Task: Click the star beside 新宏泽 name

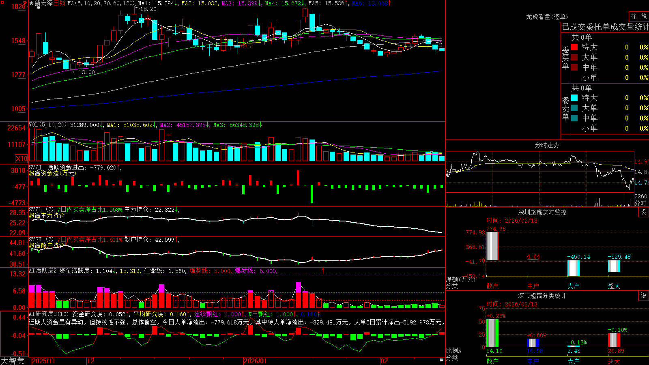Action: [x=31, y=3]
